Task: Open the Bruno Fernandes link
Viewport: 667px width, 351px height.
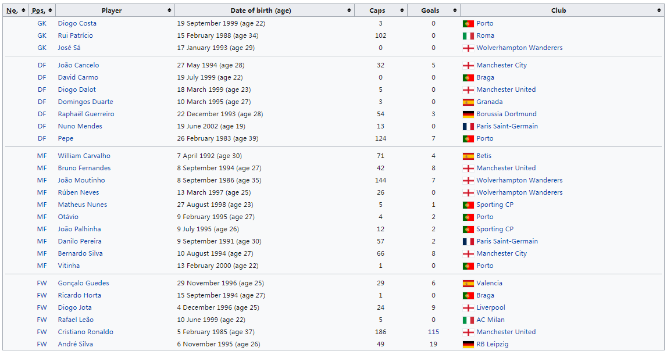Action: [x=84, y=168]
